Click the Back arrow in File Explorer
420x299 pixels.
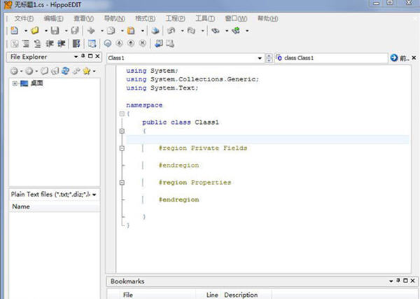(x=13, y=71)
